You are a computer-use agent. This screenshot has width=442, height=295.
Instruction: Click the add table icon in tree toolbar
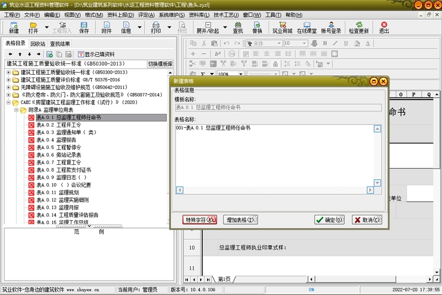click(x=50, y=54)
